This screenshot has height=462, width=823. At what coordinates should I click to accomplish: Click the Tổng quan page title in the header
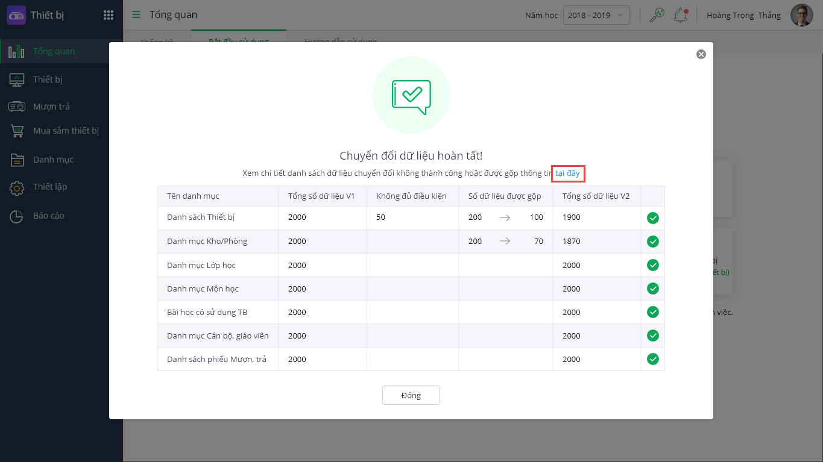point(173,15)
